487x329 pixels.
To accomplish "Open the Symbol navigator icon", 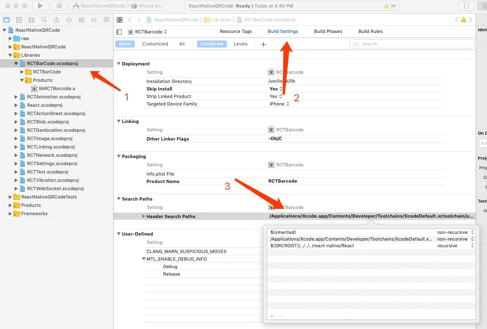I will click(31, 20).
